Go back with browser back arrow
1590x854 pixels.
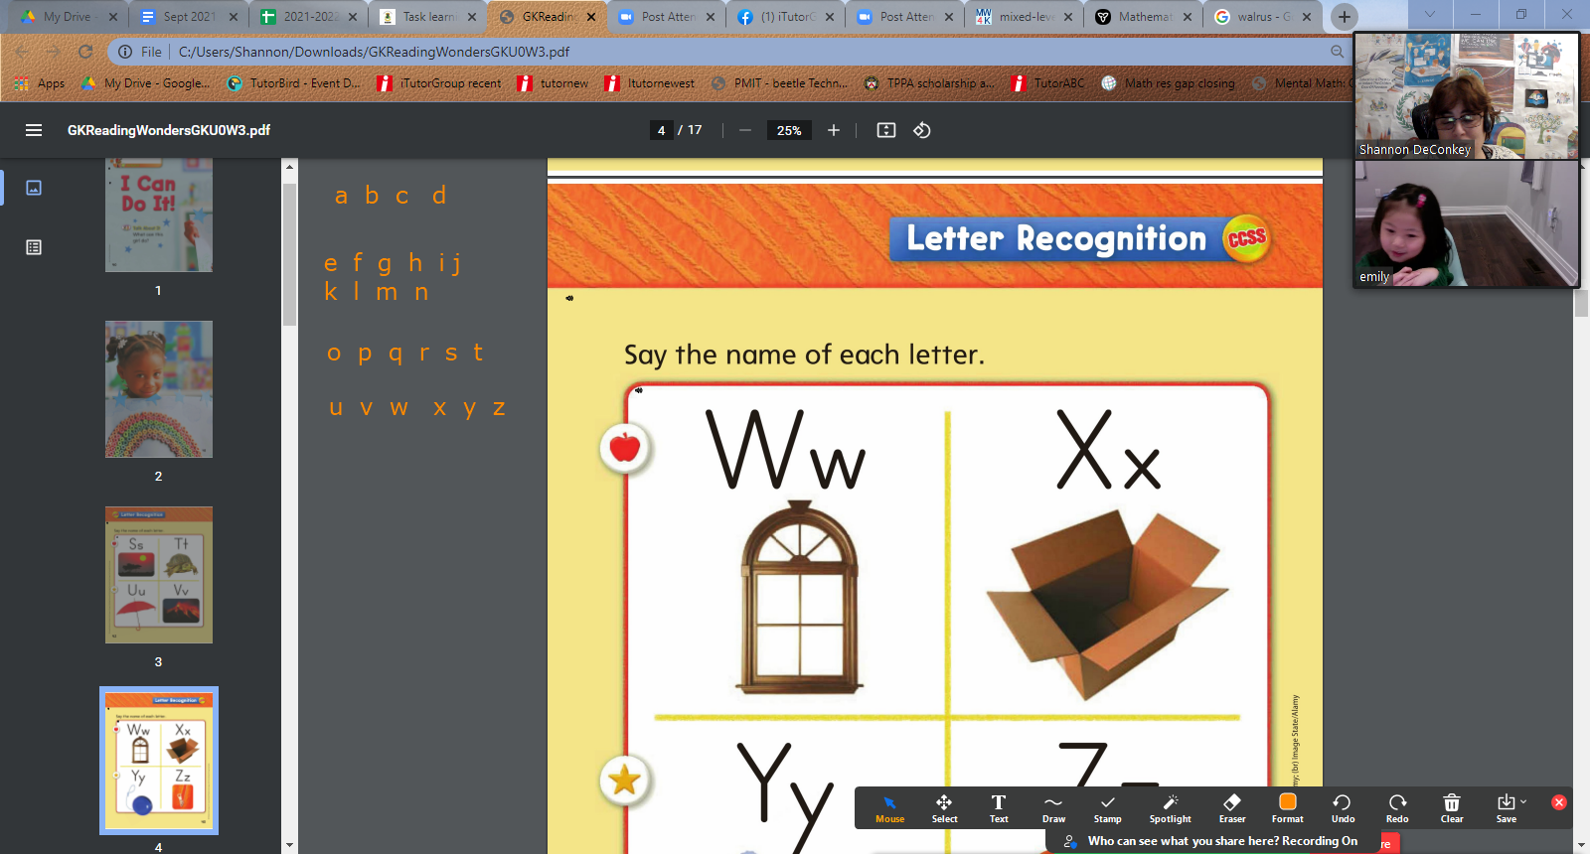pyautogui.click(x=22, y=52)
